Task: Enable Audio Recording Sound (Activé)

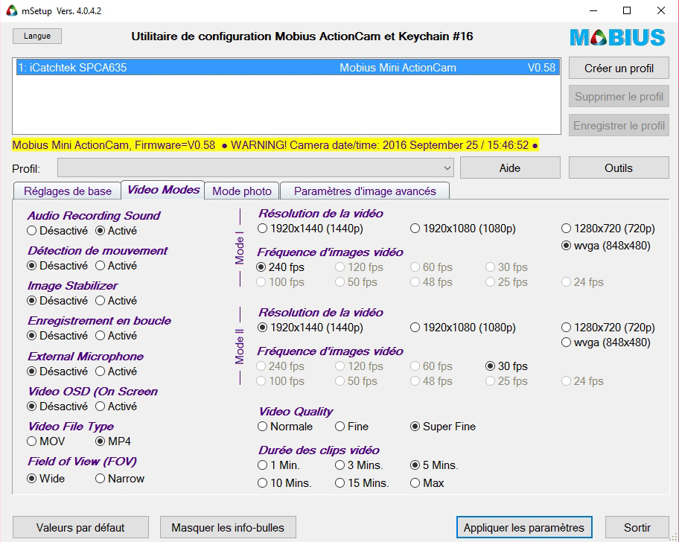Action: [116, 231]
